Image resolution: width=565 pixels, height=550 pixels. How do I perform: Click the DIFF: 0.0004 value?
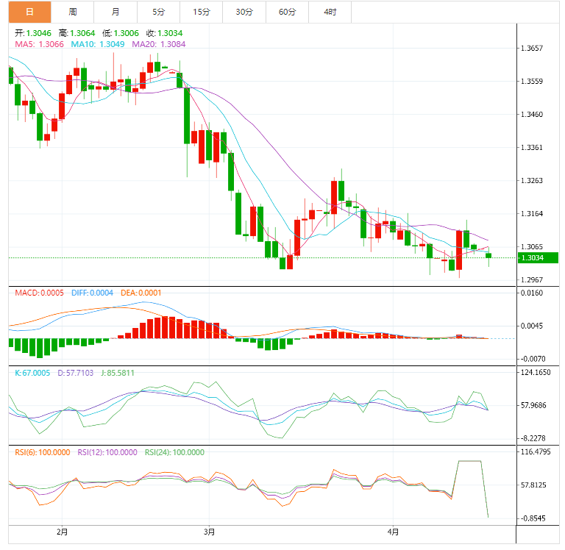click(x=92, y=293)
